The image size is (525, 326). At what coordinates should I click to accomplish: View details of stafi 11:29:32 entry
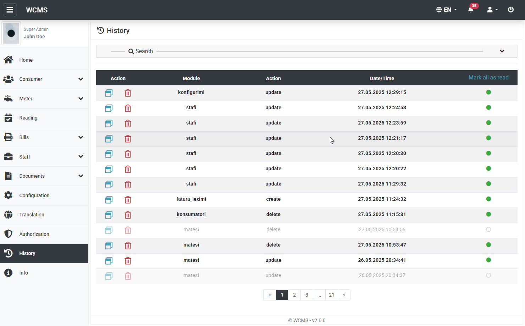click(x=109, y=184)
